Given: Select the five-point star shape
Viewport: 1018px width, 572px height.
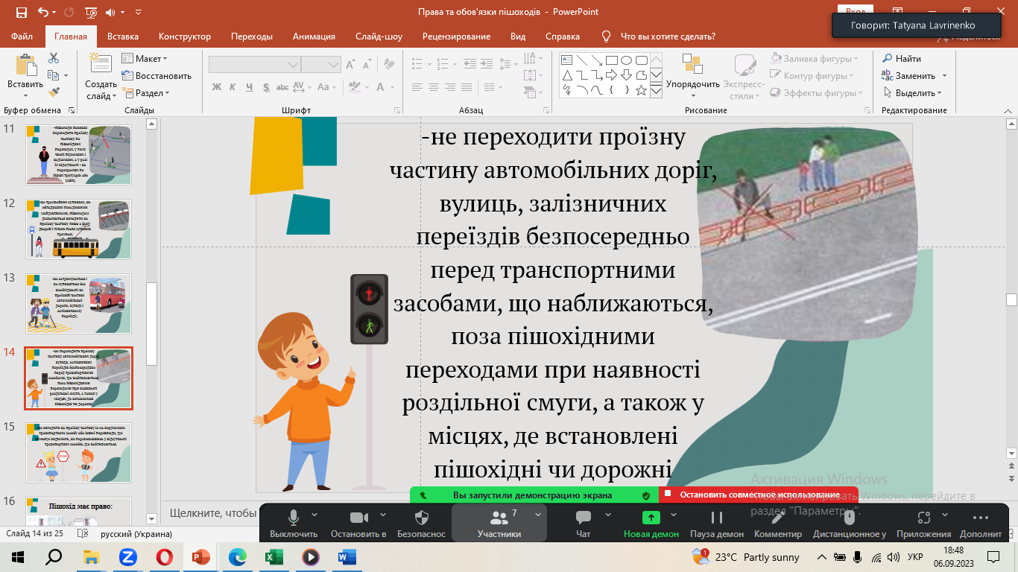Looking at the screenshot, I should (x=641, y=90).
